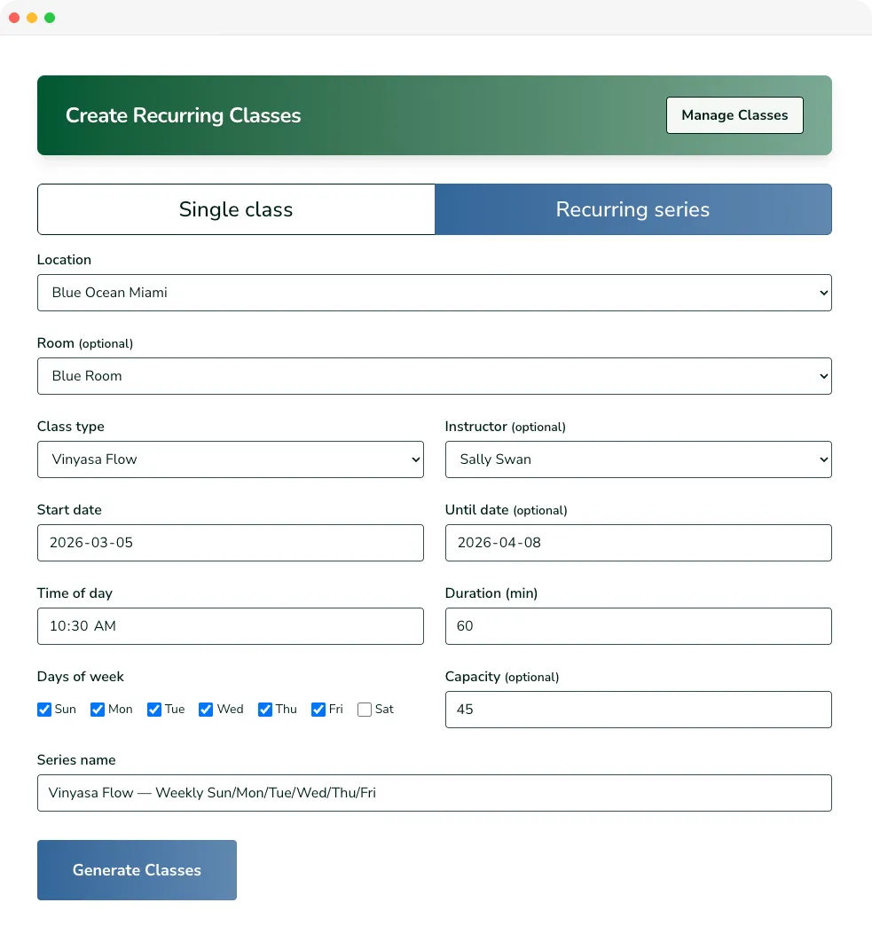872x934 pixels.
Task: Disable the Mon day checkbox
Action: click(98, 710)
